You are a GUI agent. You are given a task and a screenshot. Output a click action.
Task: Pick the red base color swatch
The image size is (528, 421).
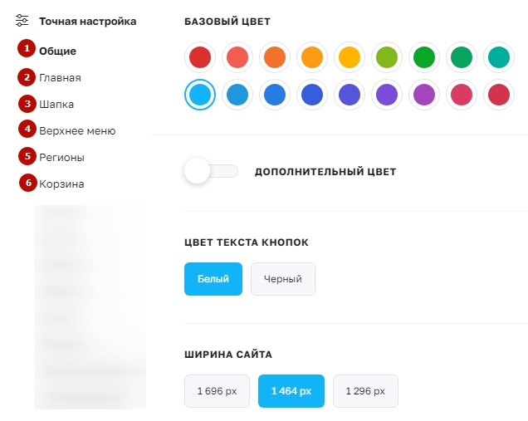coord(200,58)
